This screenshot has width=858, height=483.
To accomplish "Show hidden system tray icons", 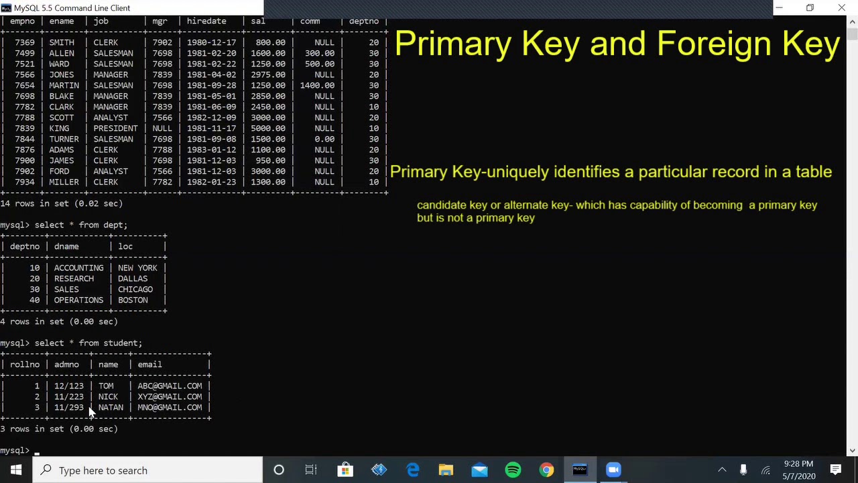I will click(722, 470).
